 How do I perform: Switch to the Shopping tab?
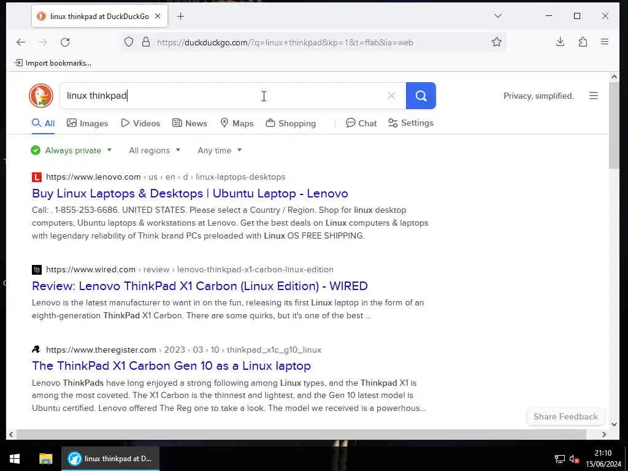point(291,123)
